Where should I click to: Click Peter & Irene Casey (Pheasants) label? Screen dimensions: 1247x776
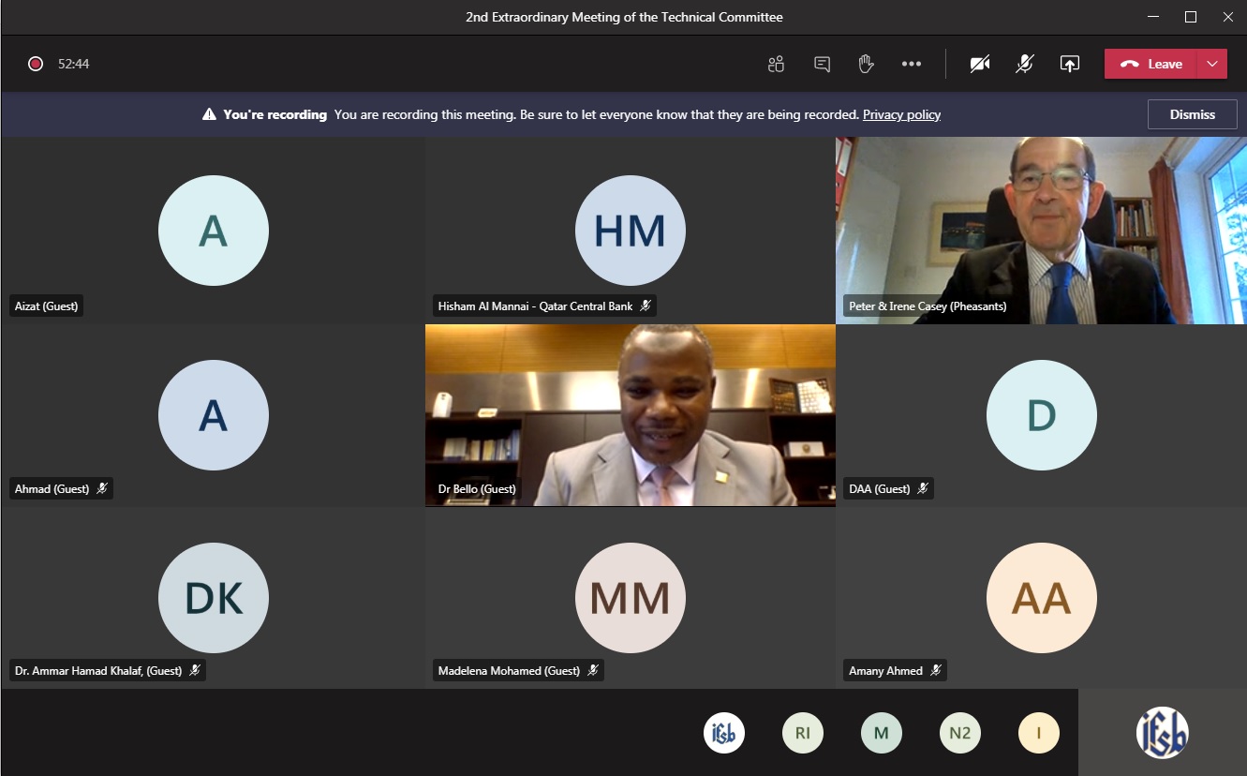(928, 306)
